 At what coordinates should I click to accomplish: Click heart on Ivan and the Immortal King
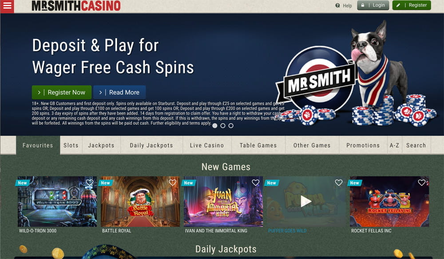point(255,183)
